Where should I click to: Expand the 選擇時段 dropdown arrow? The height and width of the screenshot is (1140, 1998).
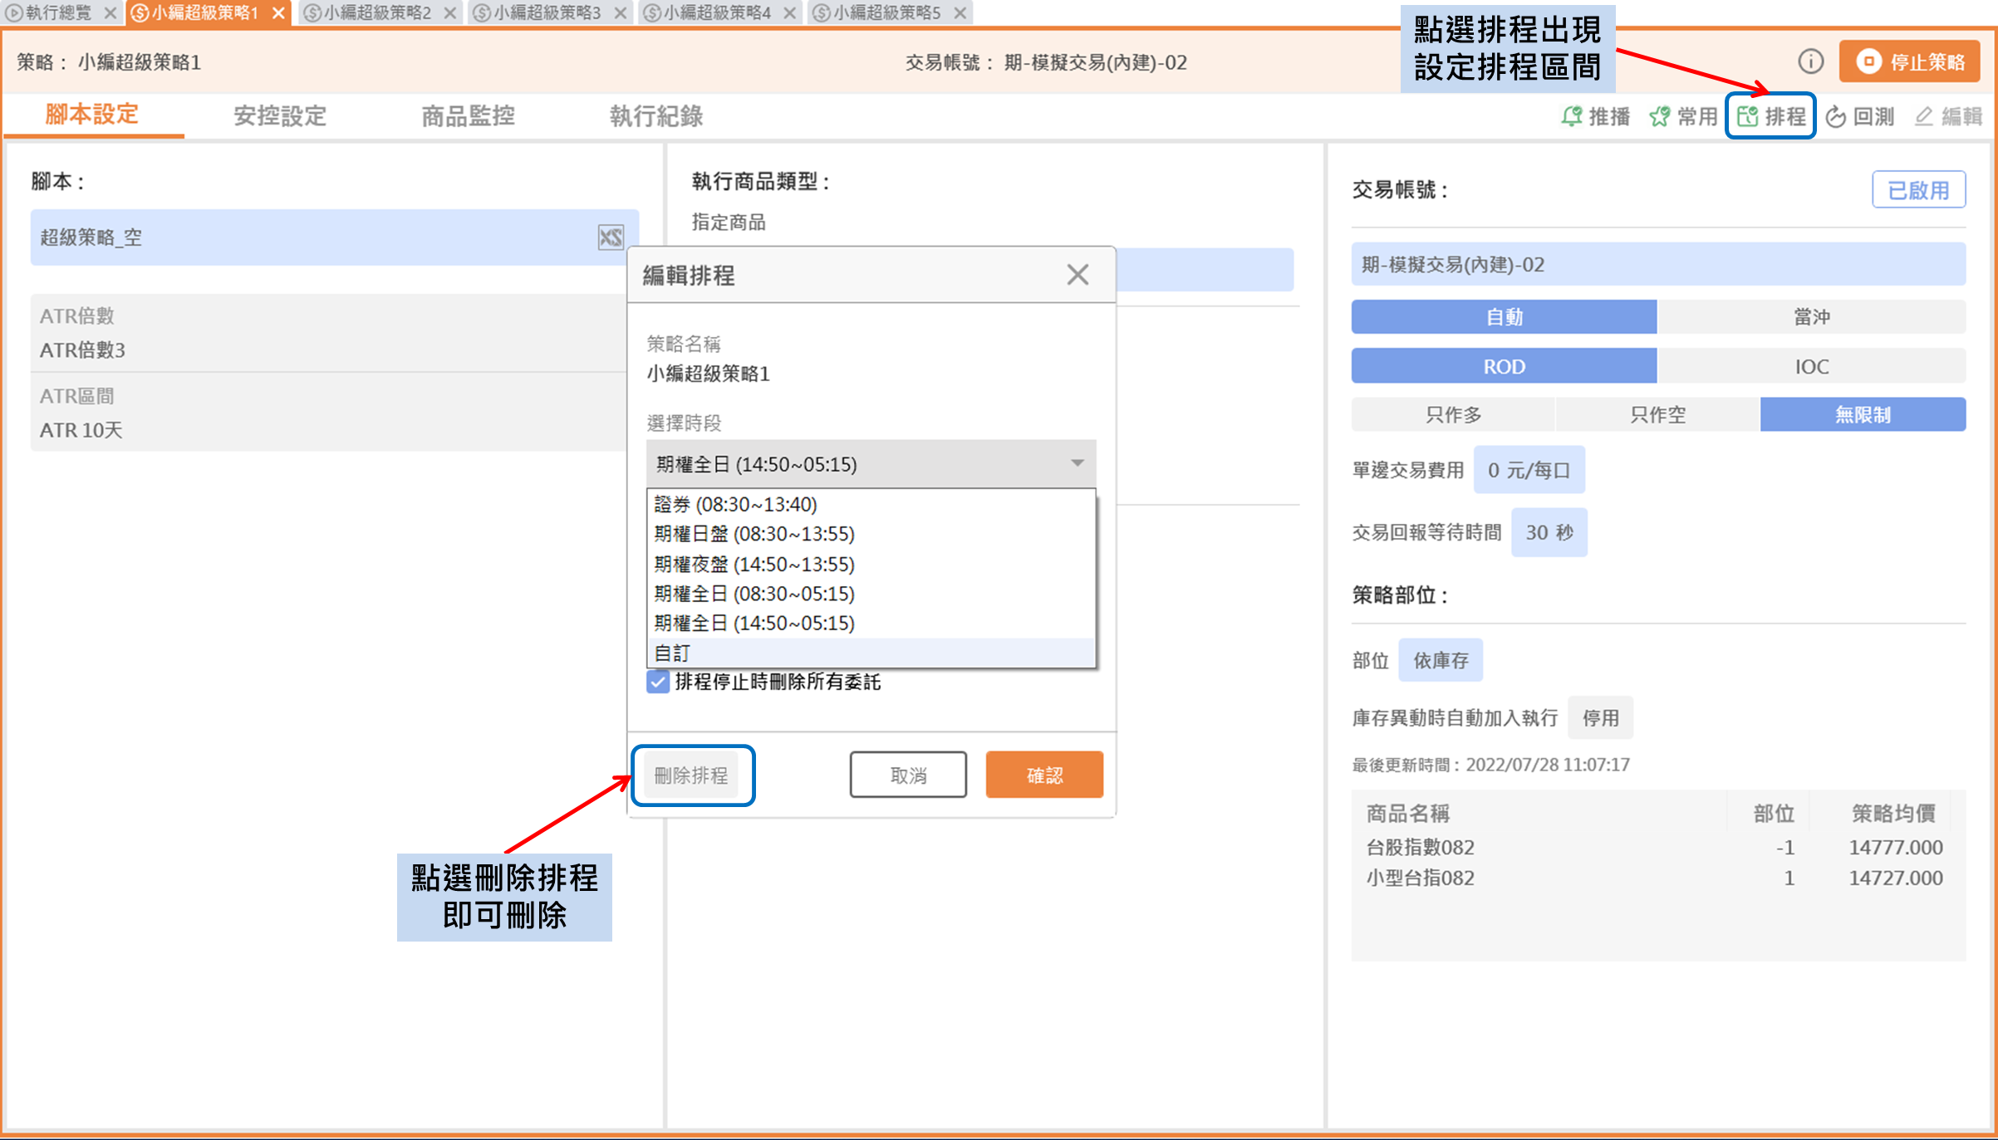1077,463
